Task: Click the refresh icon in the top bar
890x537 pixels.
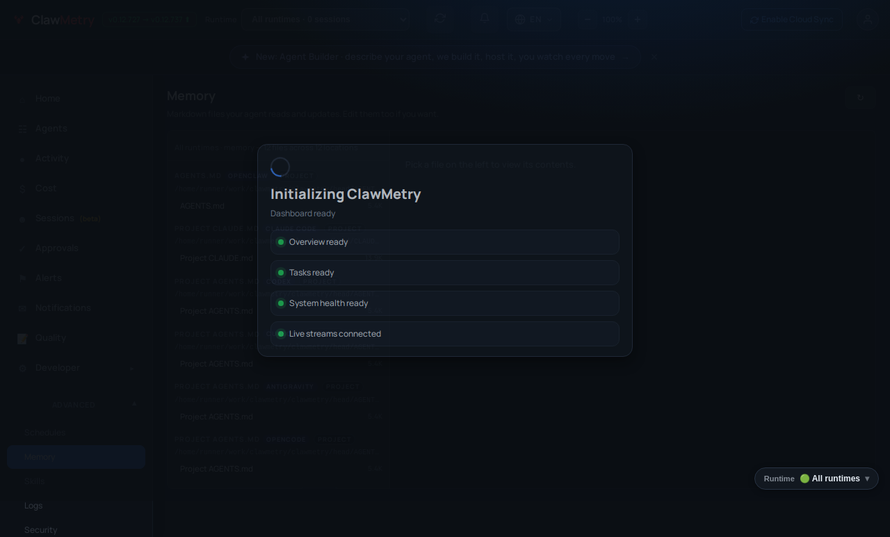Action: [440, 19]
